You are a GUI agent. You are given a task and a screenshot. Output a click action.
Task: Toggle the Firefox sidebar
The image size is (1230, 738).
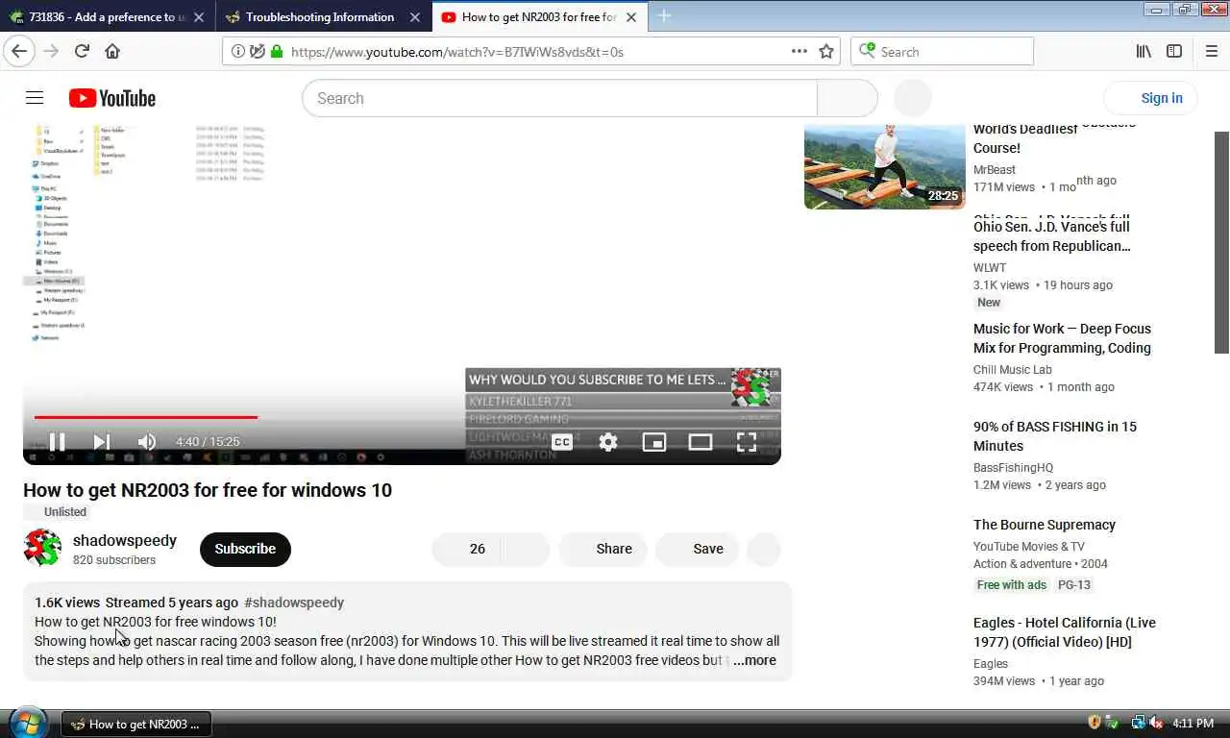pos(1174,52)
